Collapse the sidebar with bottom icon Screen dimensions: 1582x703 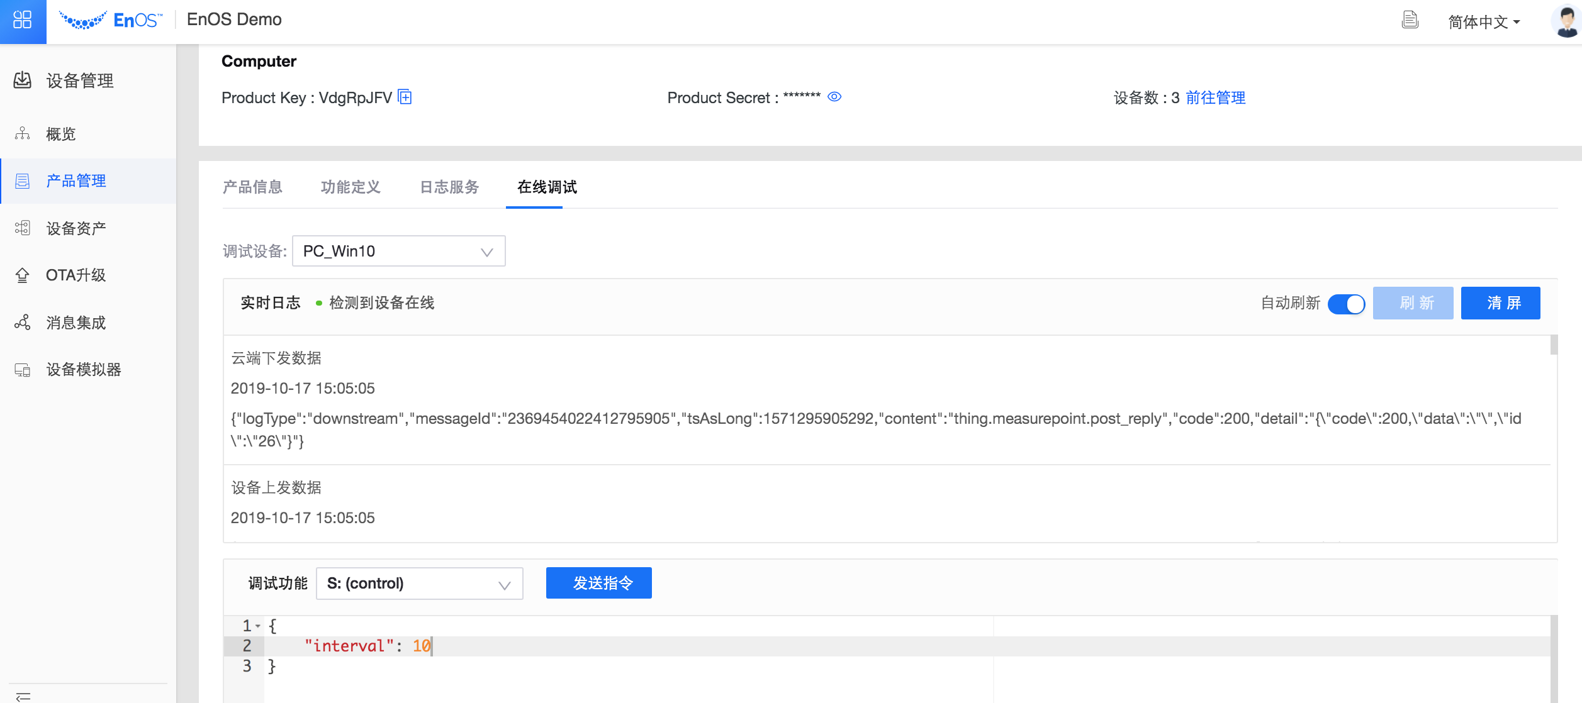coord(23,696)
